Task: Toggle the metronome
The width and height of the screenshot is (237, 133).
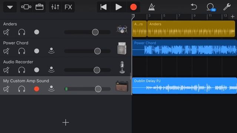Action: [x=151, y=7]
